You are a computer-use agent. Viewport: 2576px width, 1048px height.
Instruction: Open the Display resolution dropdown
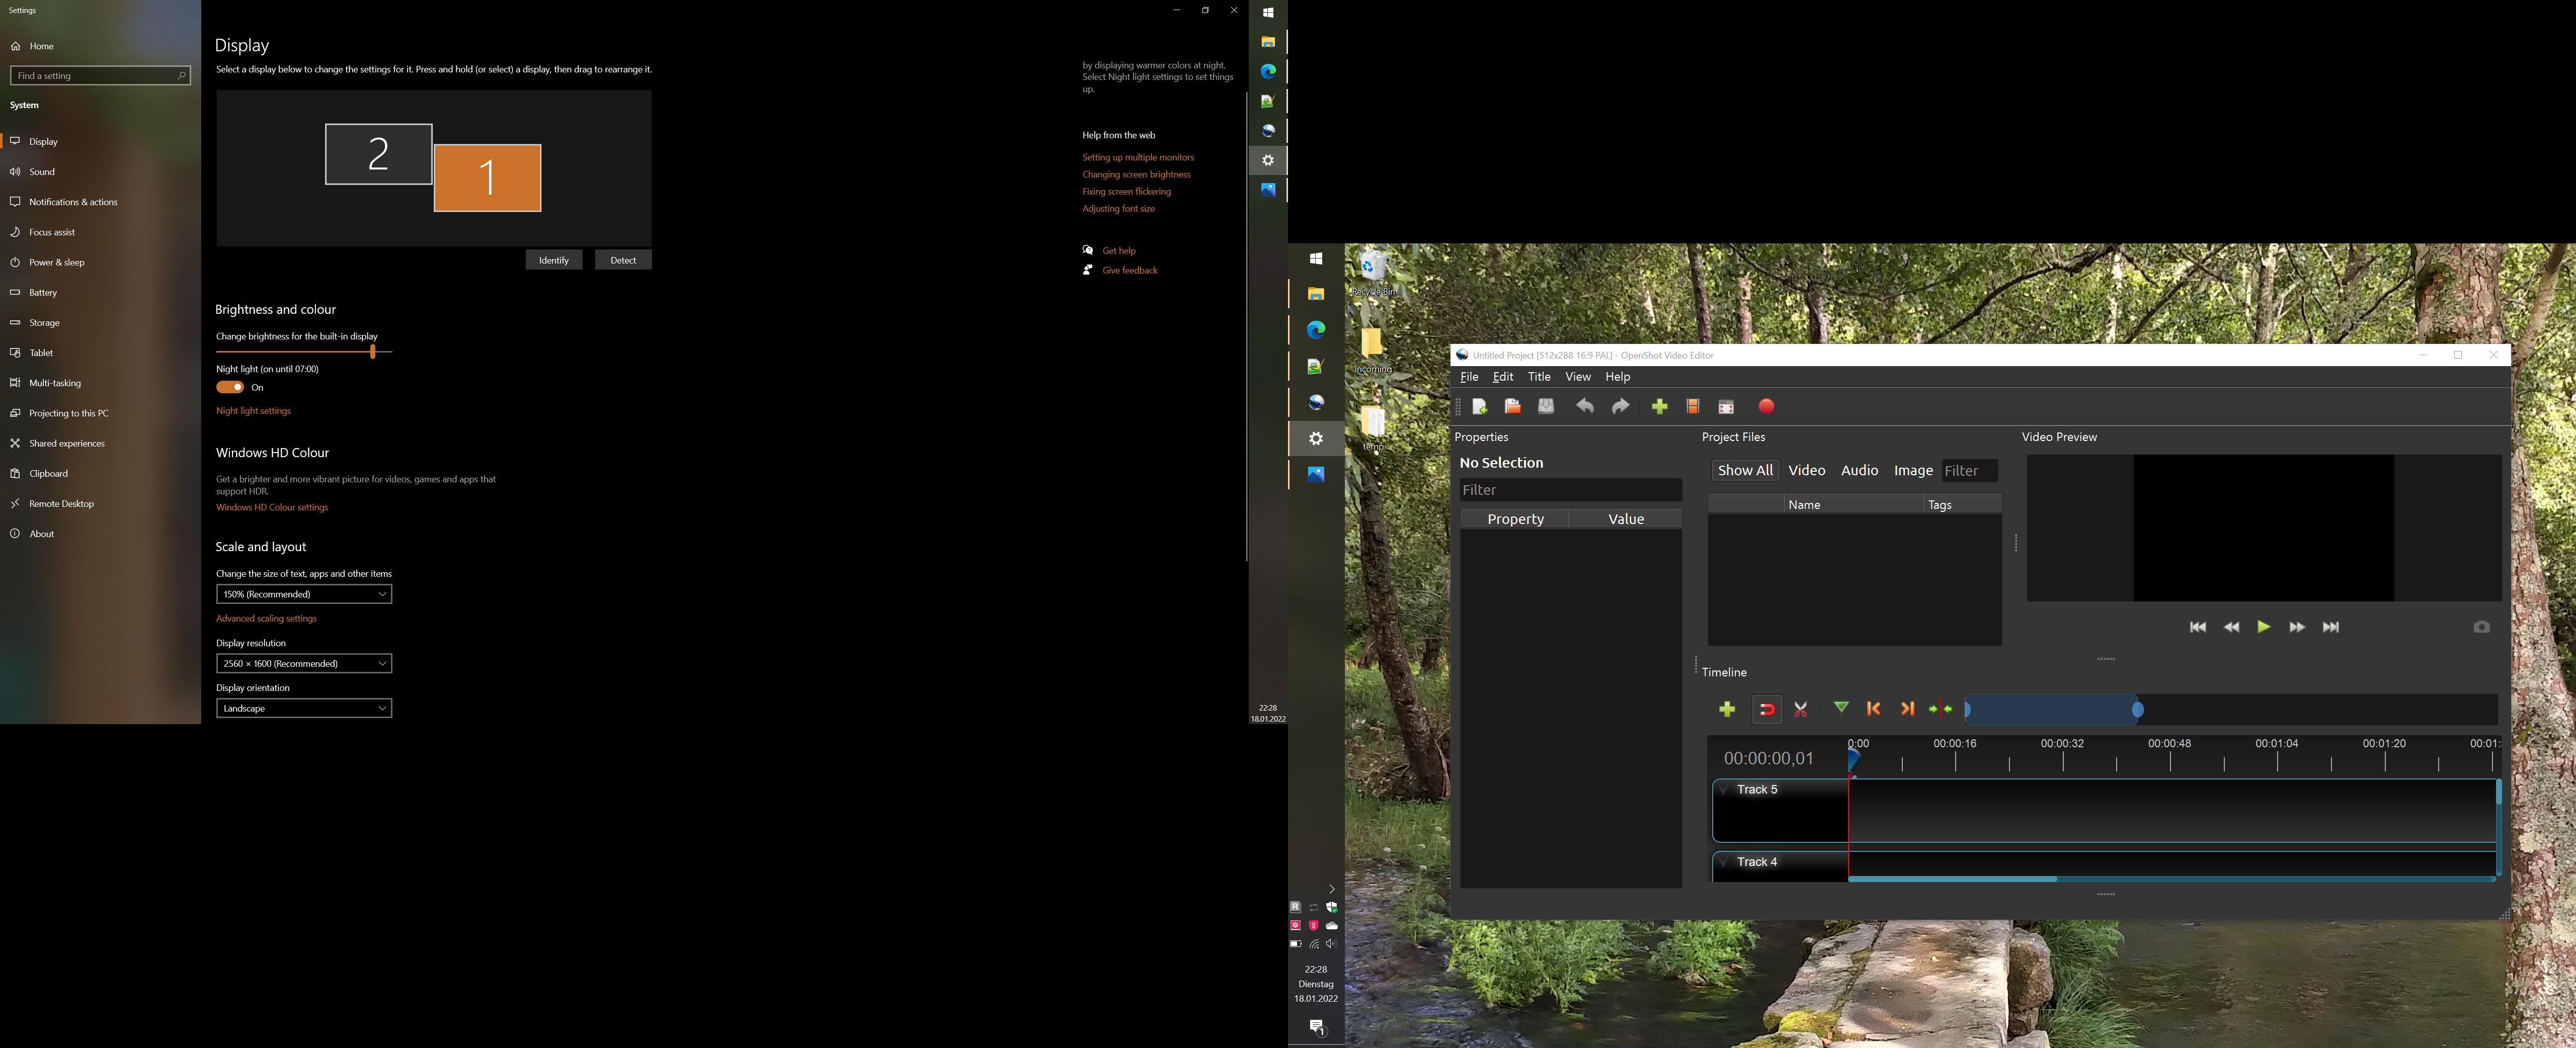click(303, 662)
